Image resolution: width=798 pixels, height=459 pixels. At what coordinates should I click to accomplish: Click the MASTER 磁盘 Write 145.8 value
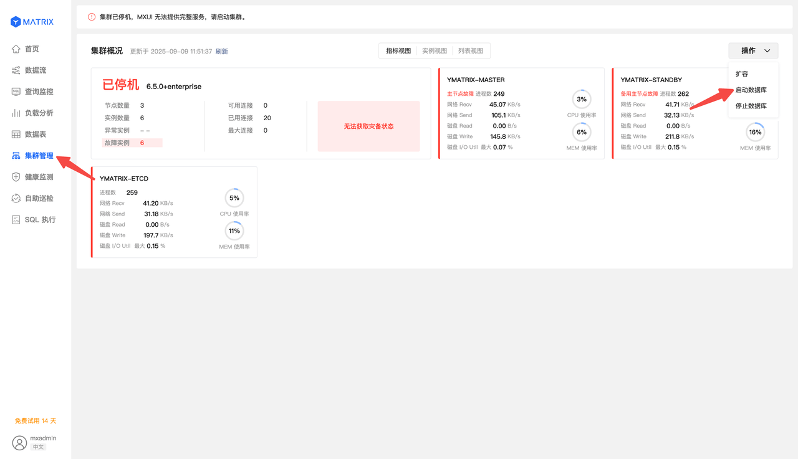click(x=498, y=136)
